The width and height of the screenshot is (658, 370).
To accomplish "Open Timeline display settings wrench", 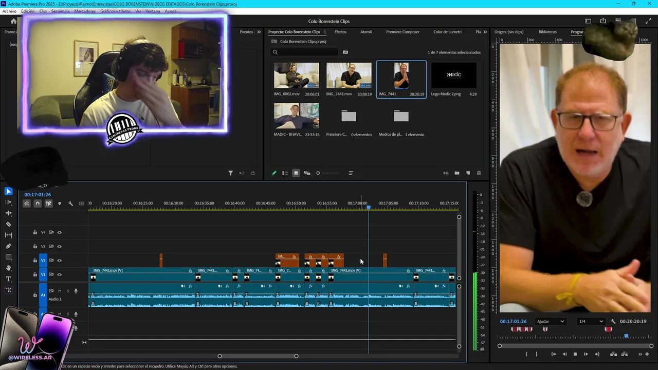I will pos(70,203).
